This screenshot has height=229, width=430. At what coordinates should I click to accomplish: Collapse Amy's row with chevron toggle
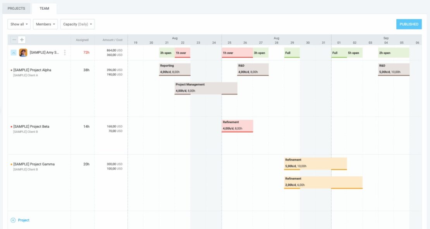[x=14, y=53]
